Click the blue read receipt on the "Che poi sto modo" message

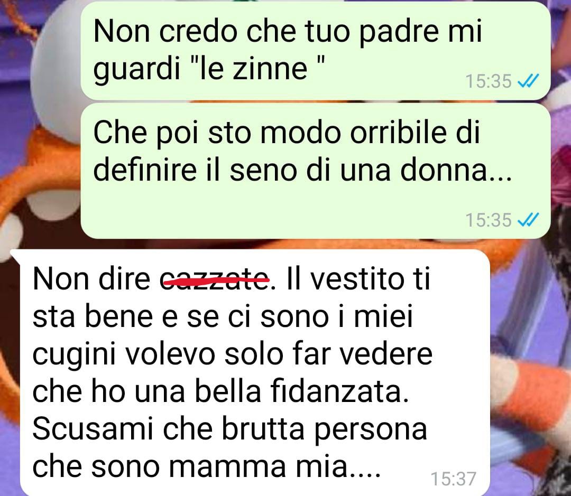click(528, 220)
